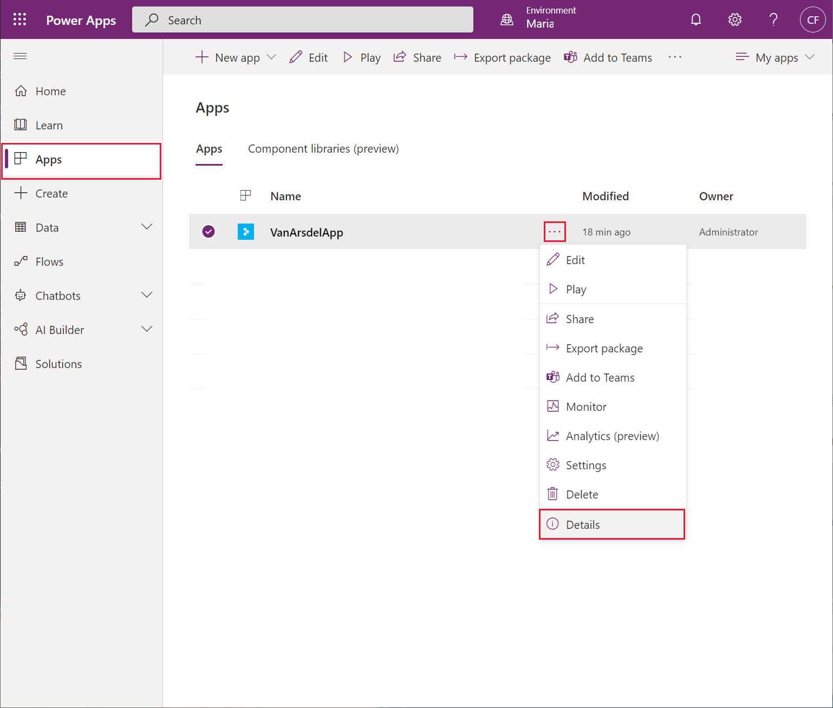Sort by the Modified column header
The width and height of the screenshot is (833, 708).
pos(606,196)
